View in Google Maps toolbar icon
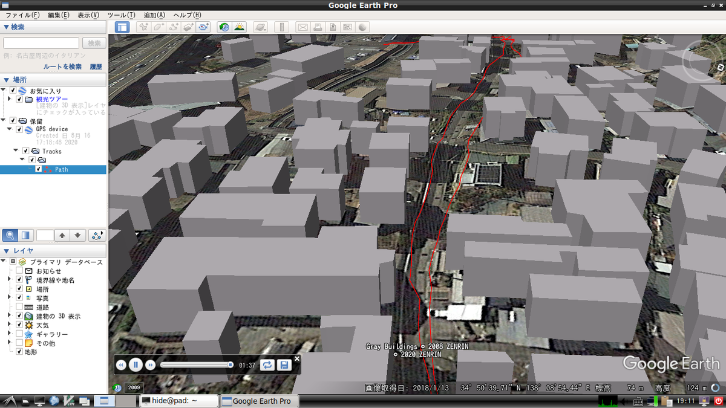Image resolution: width=726 pixels, height=408 pixels. click(x=347, y=27)
